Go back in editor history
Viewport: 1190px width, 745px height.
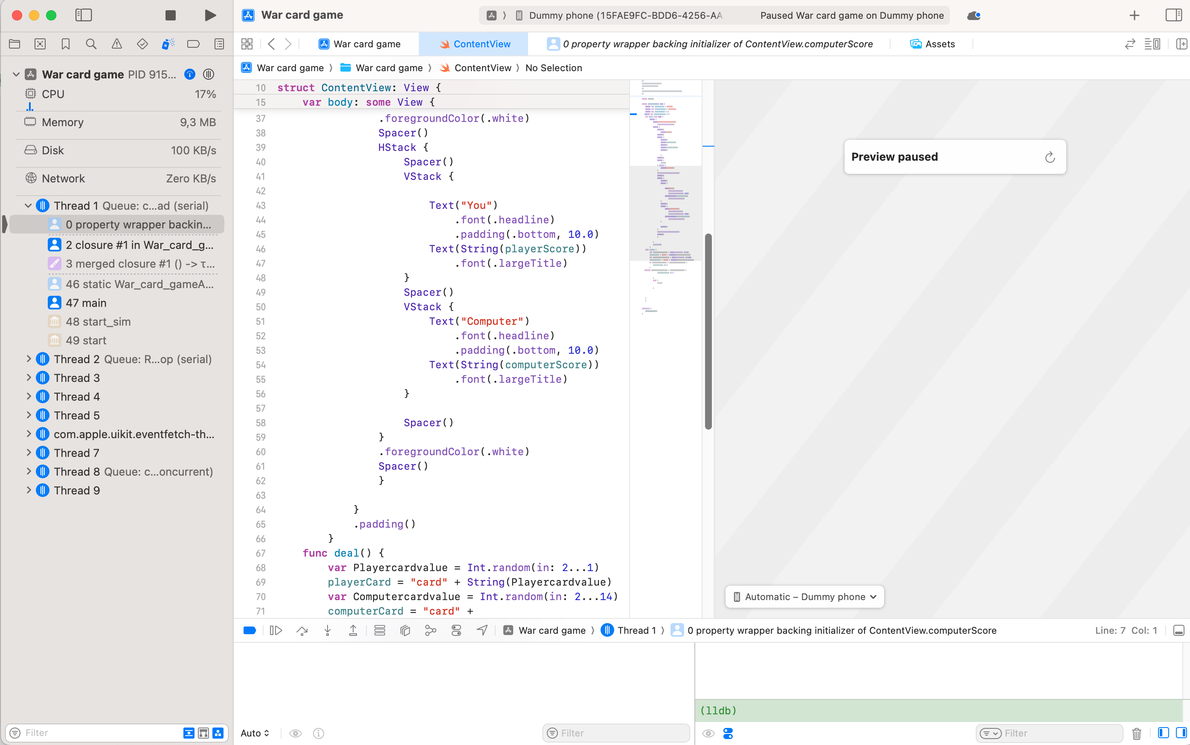[271, 44]
